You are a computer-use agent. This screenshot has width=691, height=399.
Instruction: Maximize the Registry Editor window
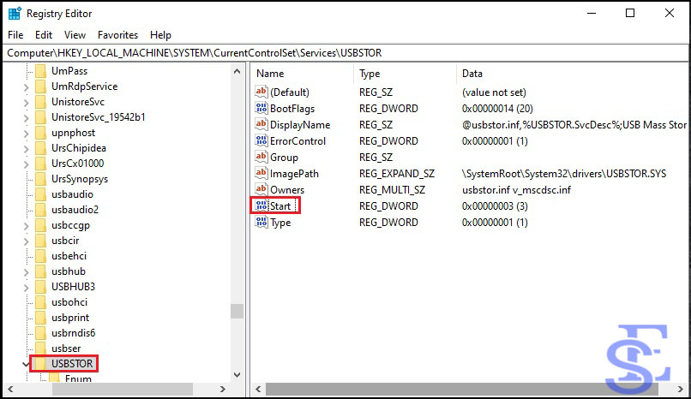pos(630,13)
